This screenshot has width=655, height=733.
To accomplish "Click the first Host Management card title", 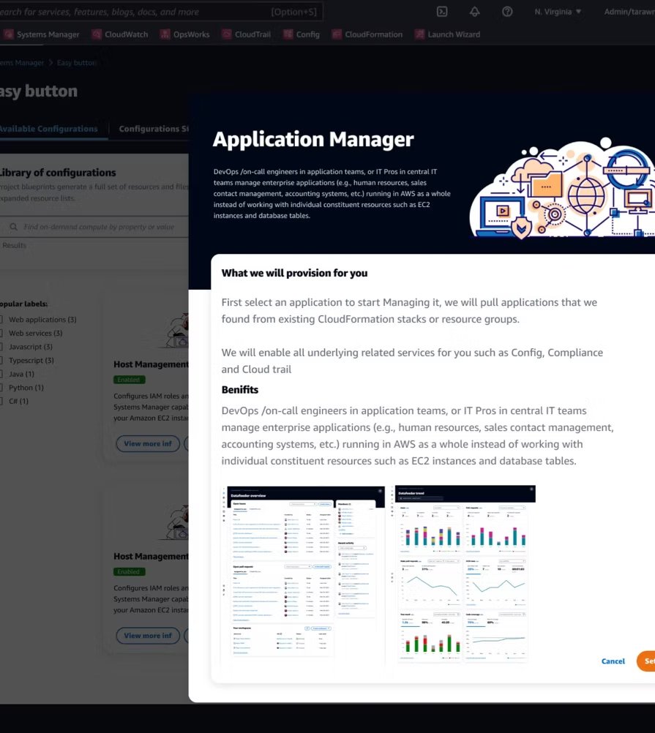I will (x=151, y=364).
